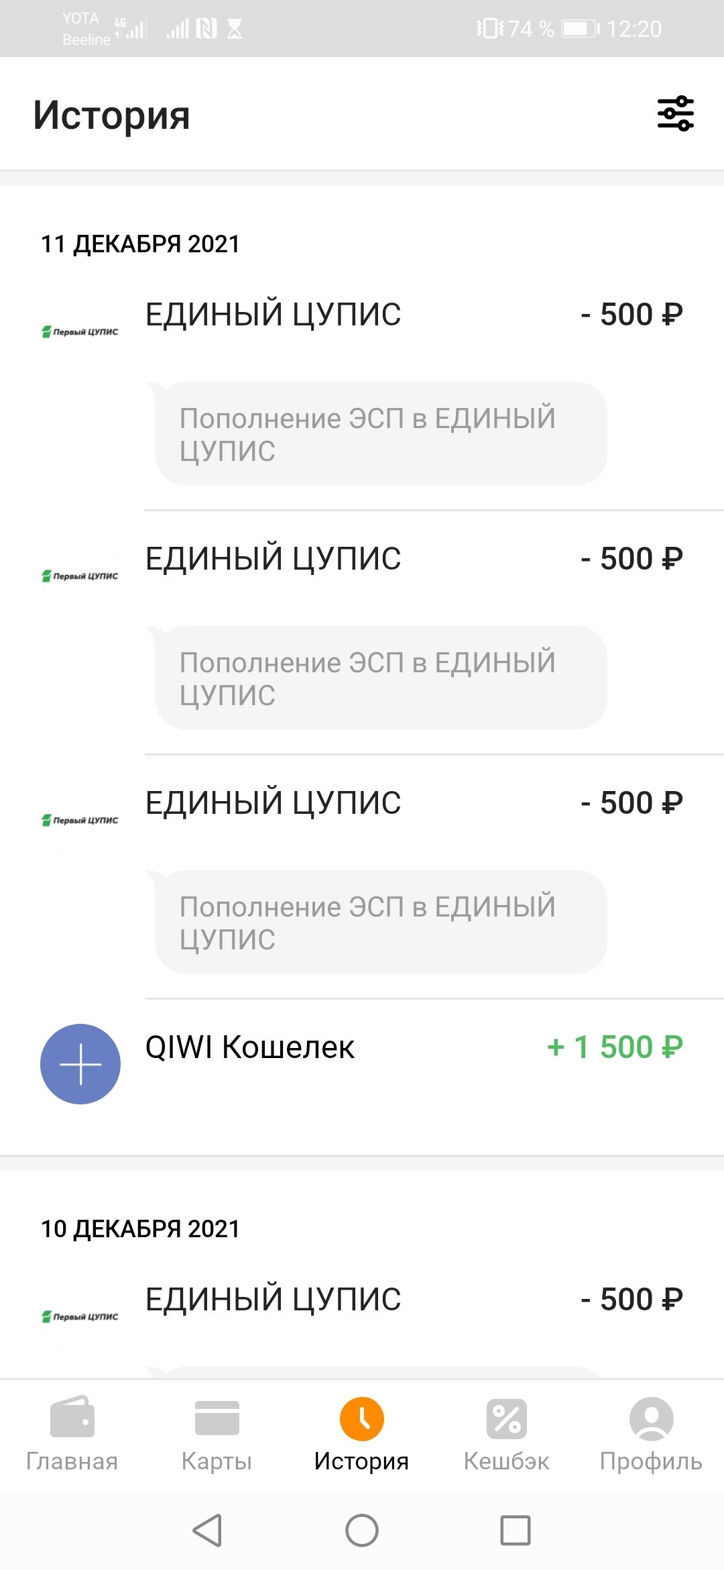
Task: Switch to the Кешбэк tab label
Action: 507,1461
